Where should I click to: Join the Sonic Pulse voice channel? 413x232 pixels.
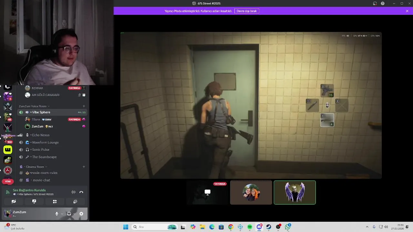tap(52, 150)
